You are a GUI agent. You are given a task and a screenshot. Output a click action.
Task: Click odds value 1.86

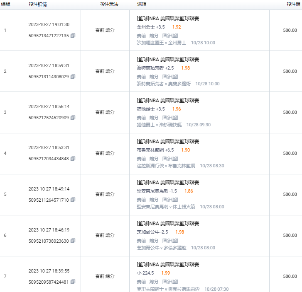(189, 191)
